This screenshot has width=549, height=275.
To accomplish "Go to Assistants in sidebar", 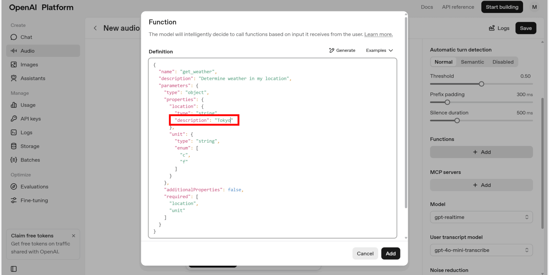I will coord(33,78).
